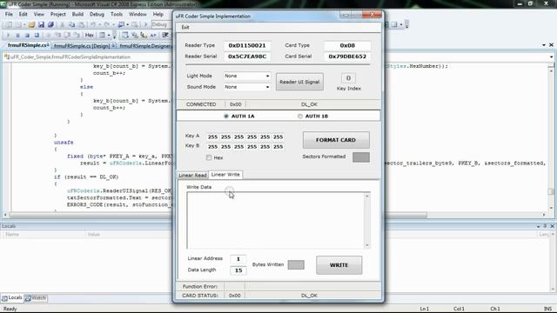Image resolution: width=557 pixels, height=313 pixels.
Task: Open the Debug configuration combo box
Action: click(162, 24)
